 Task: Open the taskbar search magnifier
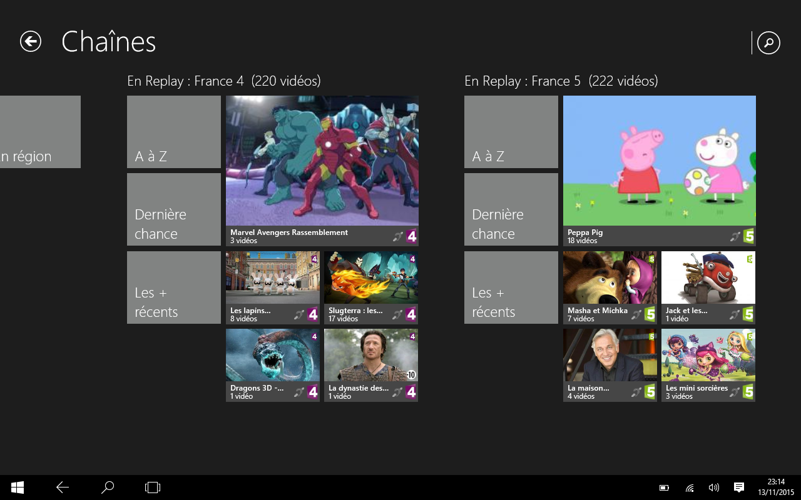coord(108,487)
